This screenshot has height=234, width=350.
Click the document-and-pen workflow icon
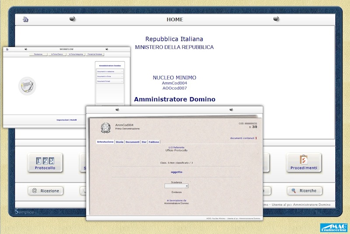(x=27, y=86)
